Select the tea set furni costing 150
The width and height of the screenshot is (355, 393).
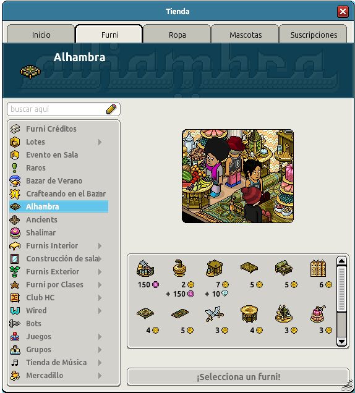[x=145, y=268]
